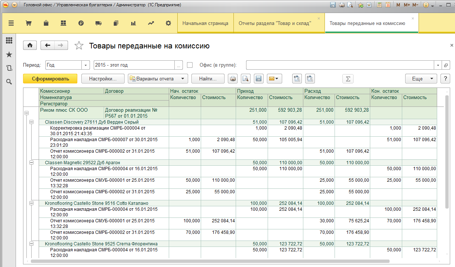Image resolution: width=455 pixels, height=267 pixels.
Task: Toggle the Офис (в группе) checkbox
Action: click(190, 65)
